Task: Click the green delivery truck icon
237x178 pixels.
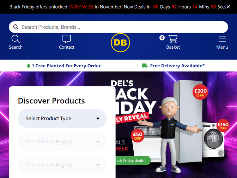Action: coord(145,66)
